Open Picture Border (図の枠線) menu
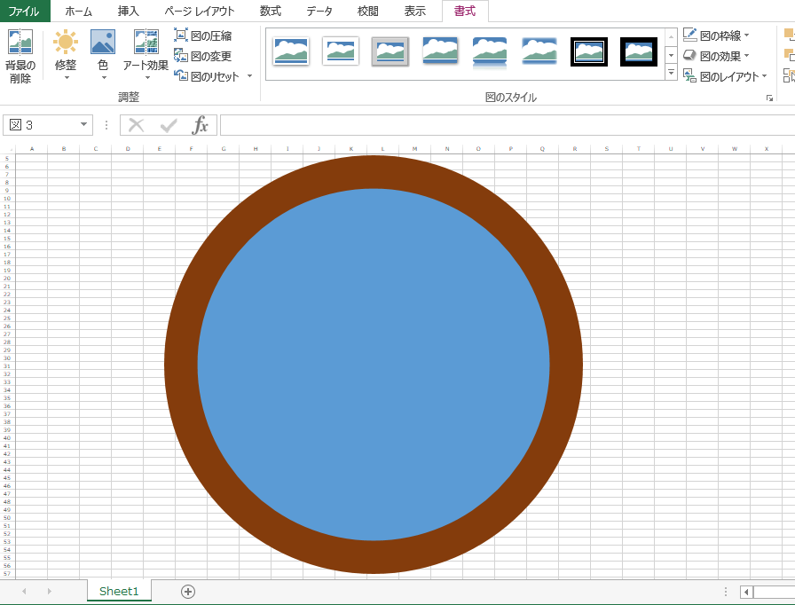This screenshot has width=795, height=605. [x=716, y=35]
